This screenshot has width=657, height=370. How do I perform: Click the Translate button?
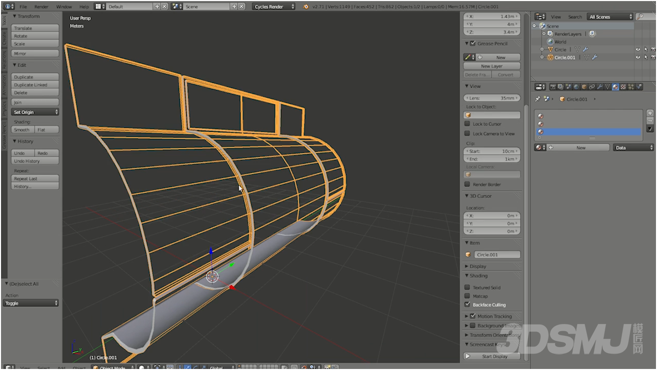point(35,28)
